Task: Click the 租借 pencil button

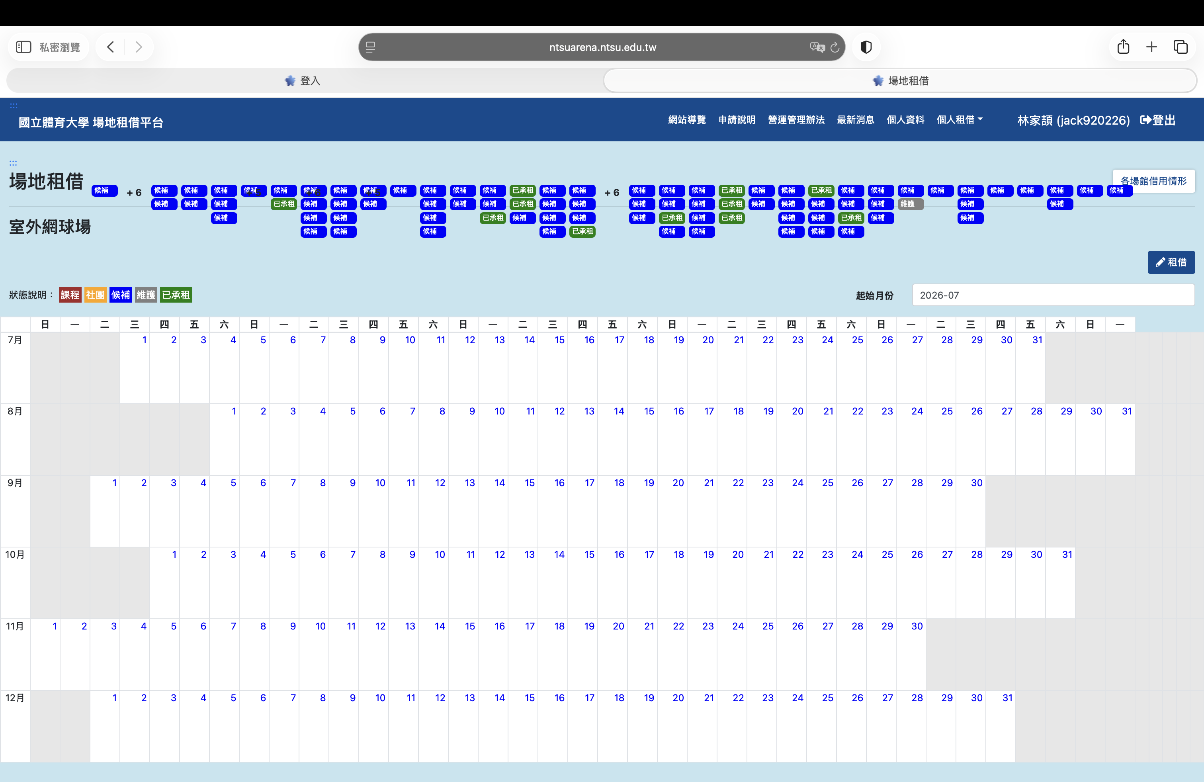Action: tap(1171, 262)
